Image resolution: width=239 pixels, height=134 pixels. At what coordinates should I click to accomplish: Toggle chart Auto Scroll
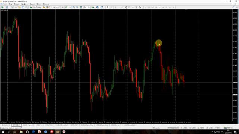click(85, 7)
